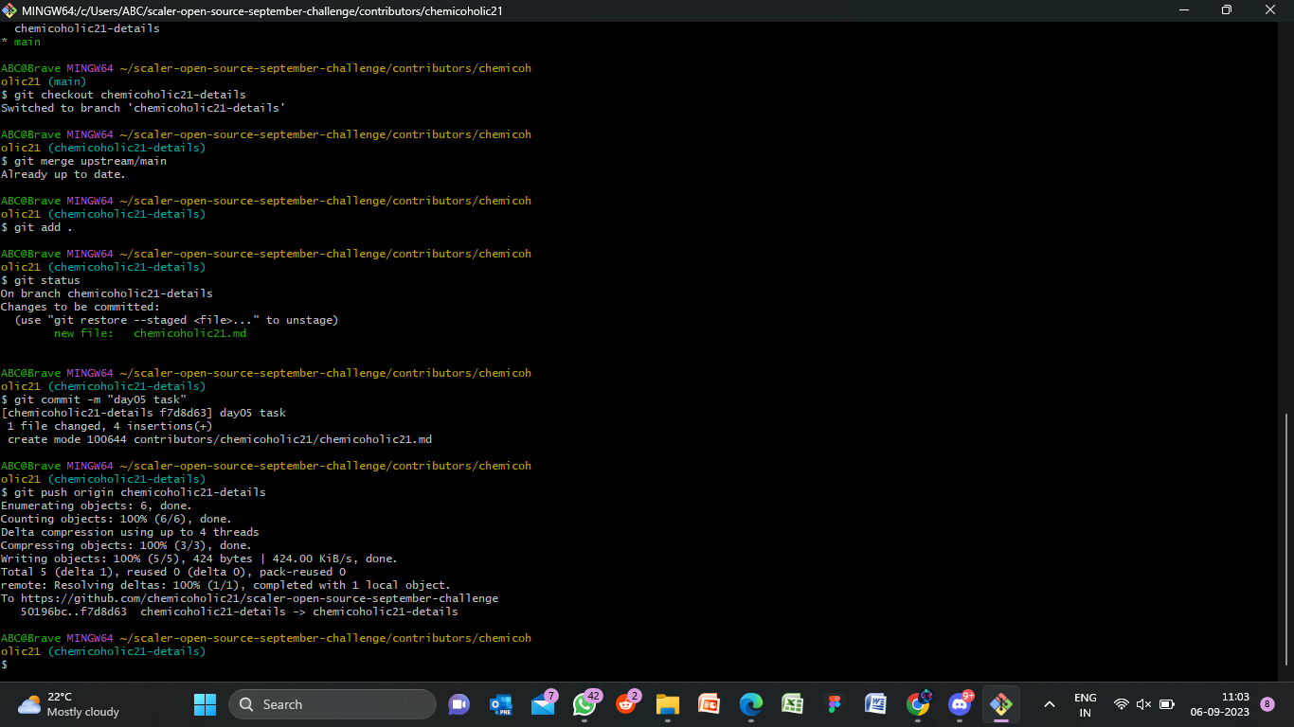Viewport: 1294px width, 727px height.
Task: Unmute the system volume in the tray
Action: 1143,704
